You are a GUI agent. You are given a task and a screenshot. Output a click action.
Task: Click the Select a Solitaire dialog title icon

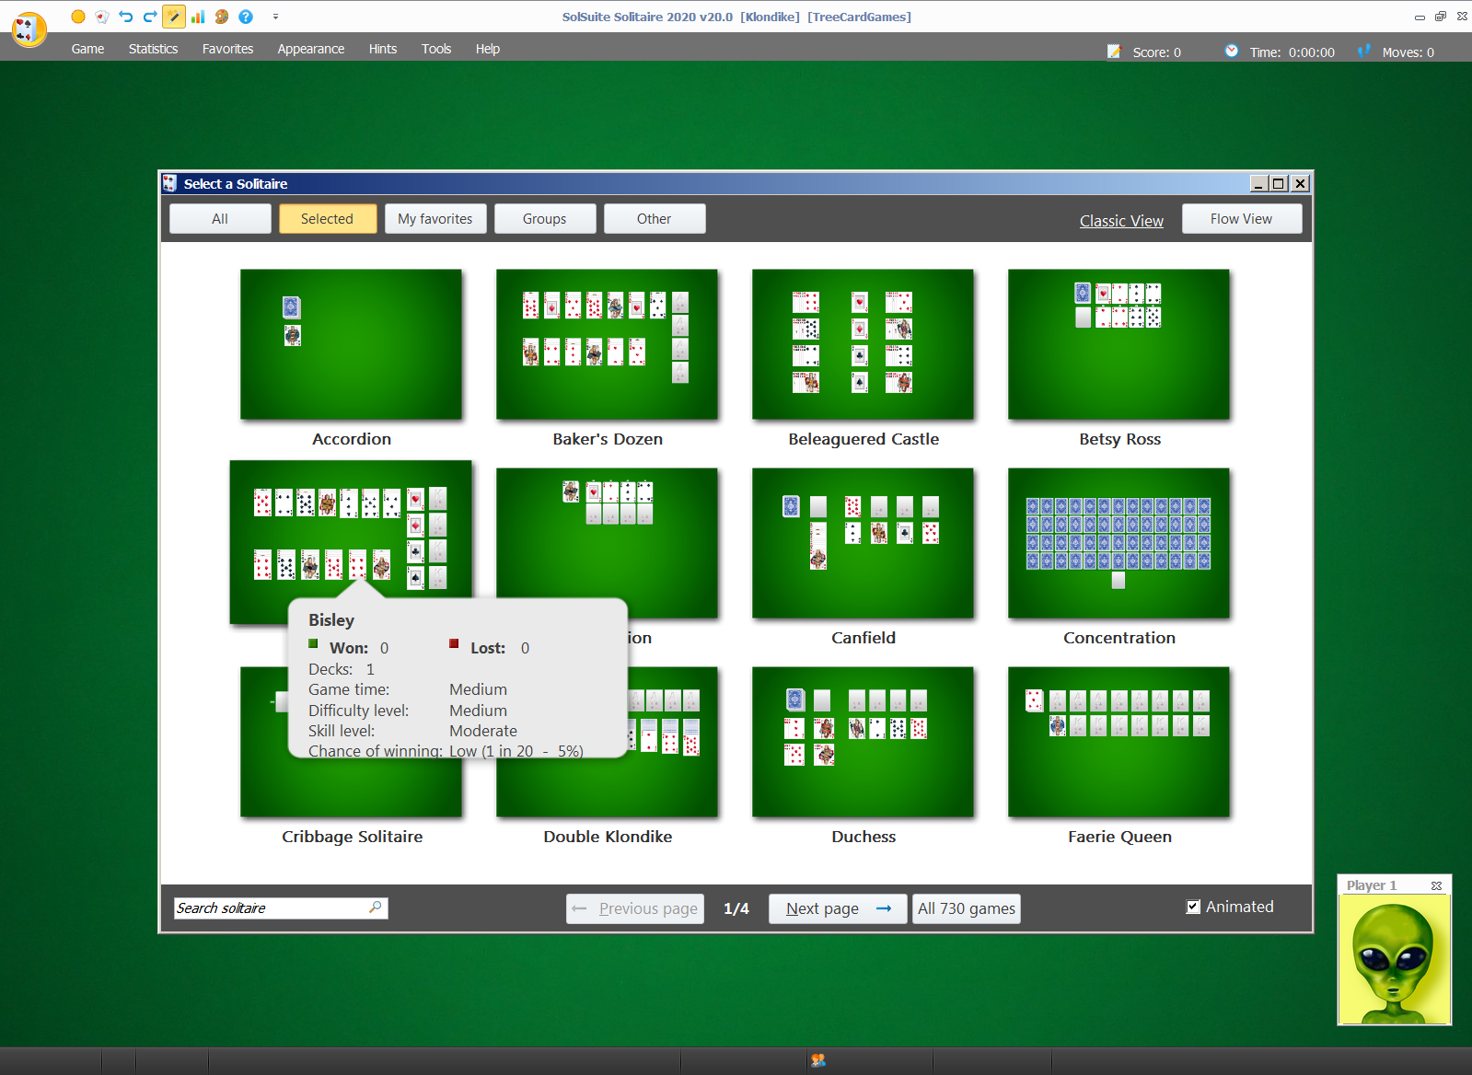tap(169, 183)
